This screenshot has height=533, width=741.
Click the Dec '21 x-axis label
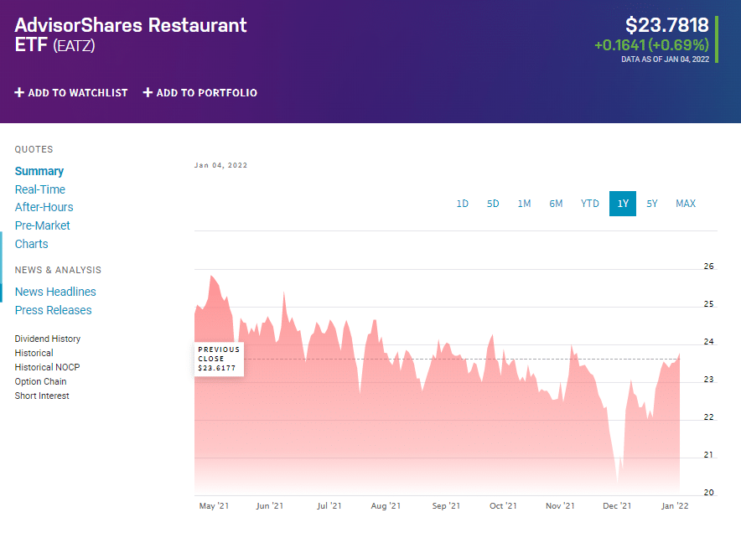617,505
